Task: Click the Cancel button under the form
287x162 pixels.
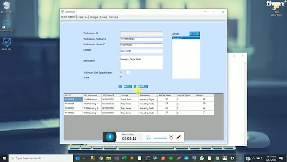Action: click(141, 86)
